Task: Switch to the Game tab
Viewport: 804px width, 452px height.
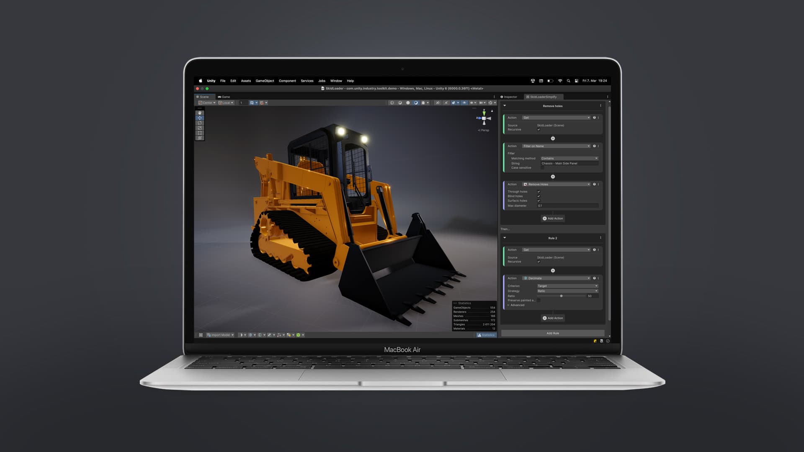Action: [x=224, y=97]
